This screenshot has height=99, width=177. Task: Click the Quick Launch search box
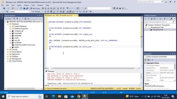point(150,2)
